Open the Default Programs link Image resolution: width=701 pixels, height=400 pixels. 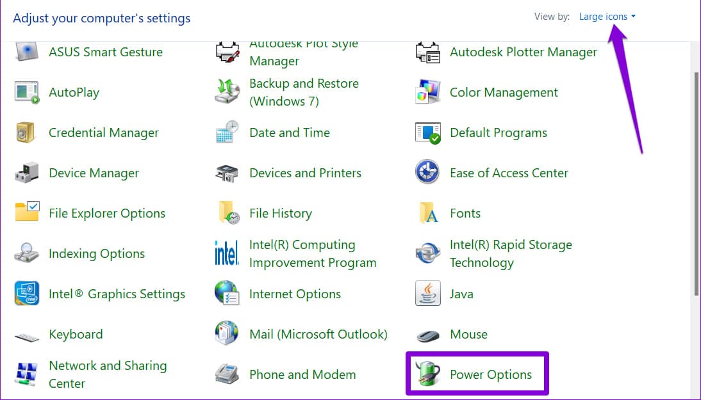click(499, 133)
